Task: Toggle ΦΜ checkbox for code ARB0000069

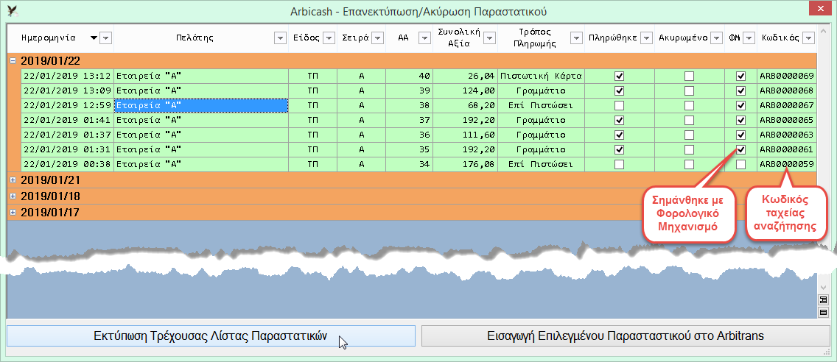Action: [x=741, y=77]
